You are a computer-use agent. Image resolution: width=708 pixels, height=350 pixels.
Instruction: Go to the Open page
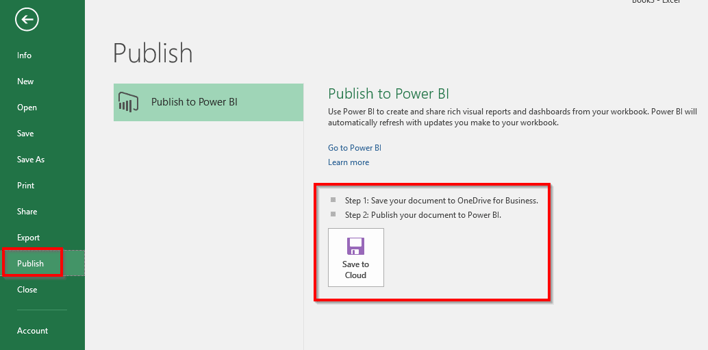tap(27, 108)
